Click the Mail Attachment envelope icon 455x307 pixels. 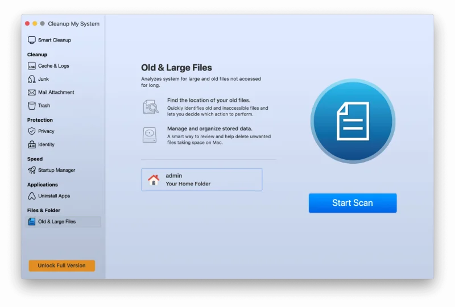32,93
